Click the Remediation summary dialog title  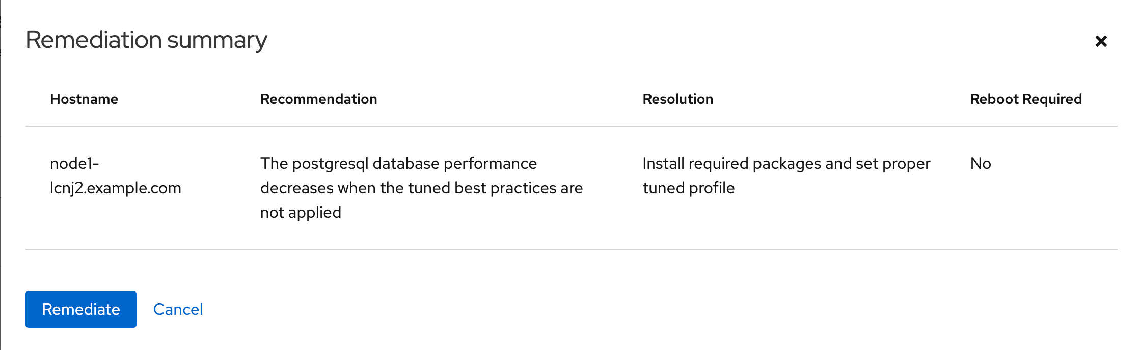[x=147, y=40]
